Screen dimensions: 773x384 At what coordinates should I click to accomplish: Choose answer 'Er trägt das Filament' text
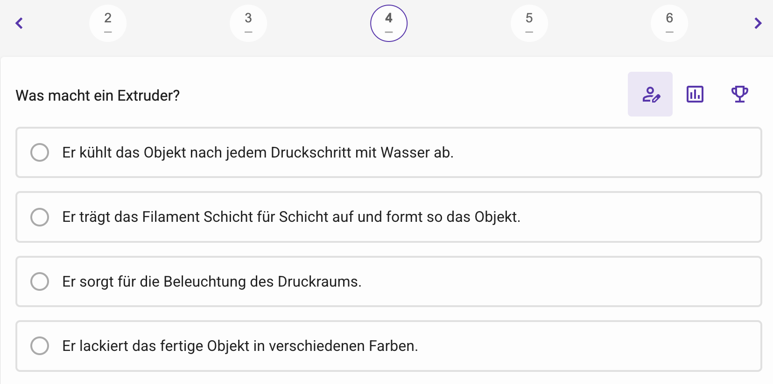click(x=291, y=217)
